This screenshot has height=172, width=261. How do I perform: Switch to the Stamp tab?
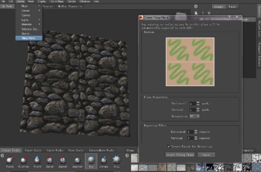pyautogui.click(x=130, y=150)
